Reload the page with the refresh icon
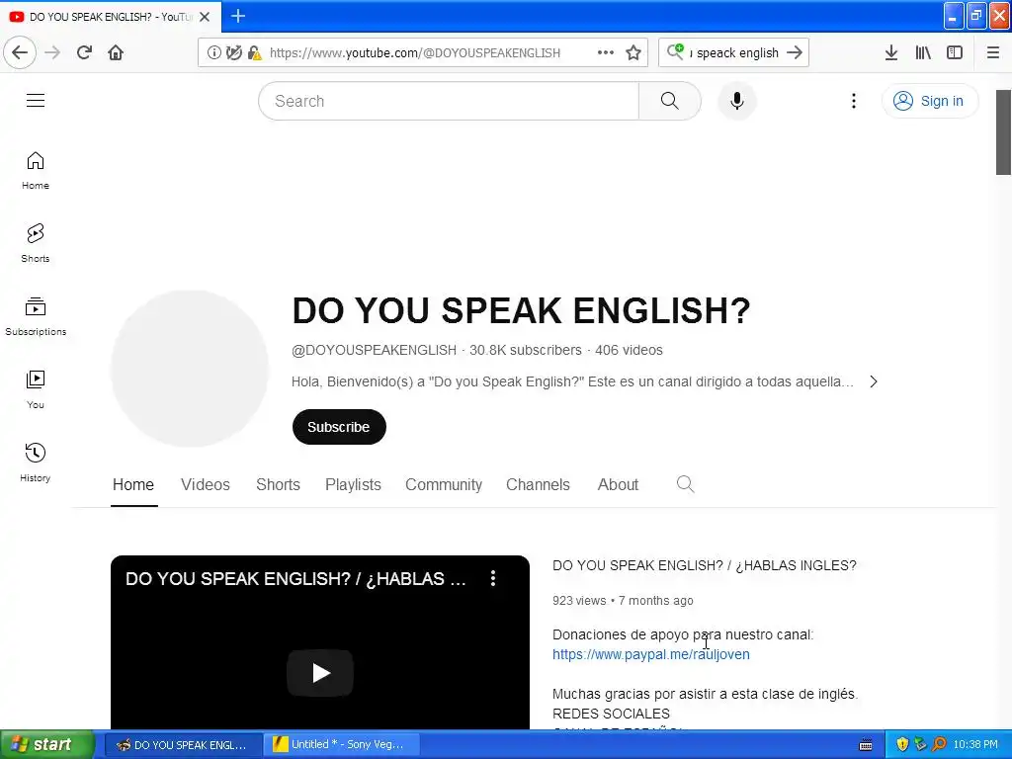 (x=85, y=52)
